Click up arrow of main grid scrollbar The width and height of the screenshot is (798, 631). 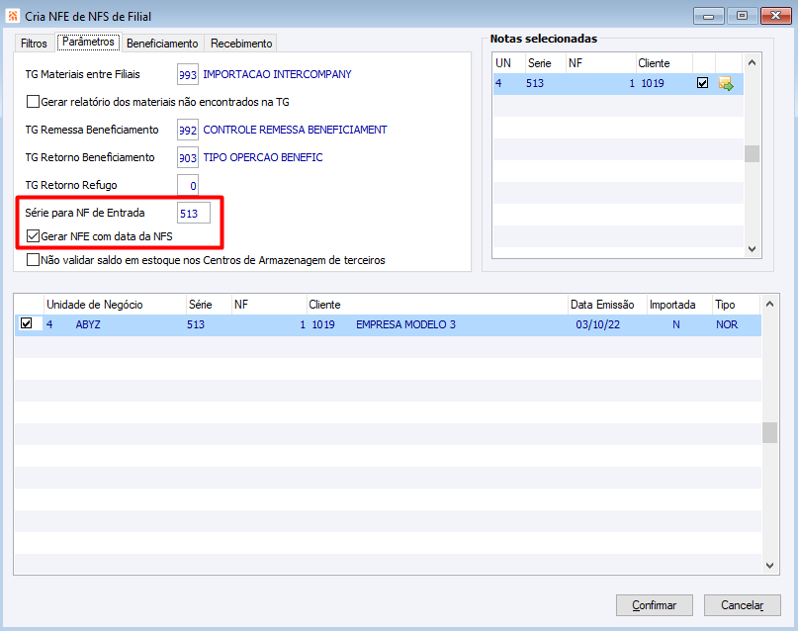[769, 304]
